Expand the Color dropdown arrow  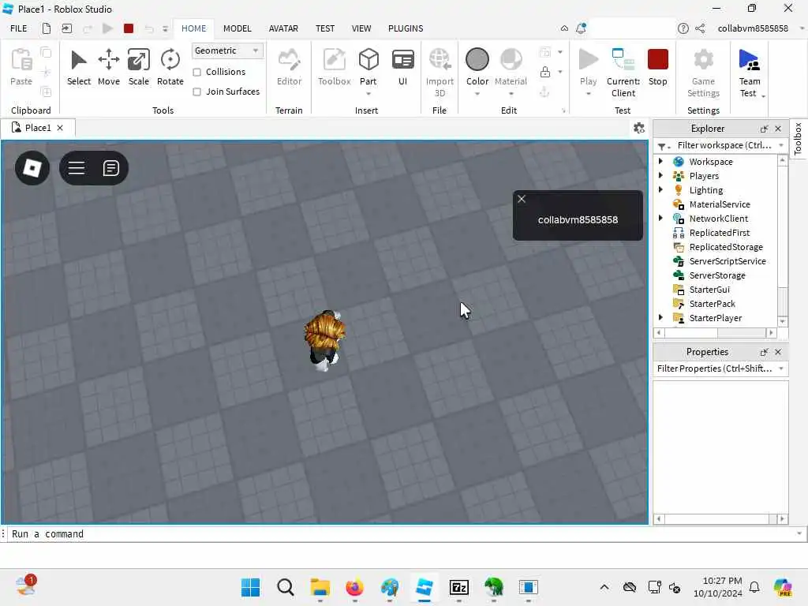tap(477, 94)
